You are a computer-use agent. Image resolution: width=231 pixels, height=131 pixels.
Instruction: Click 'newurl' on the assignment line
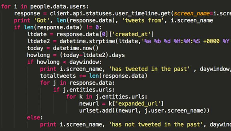click(89, 104)
